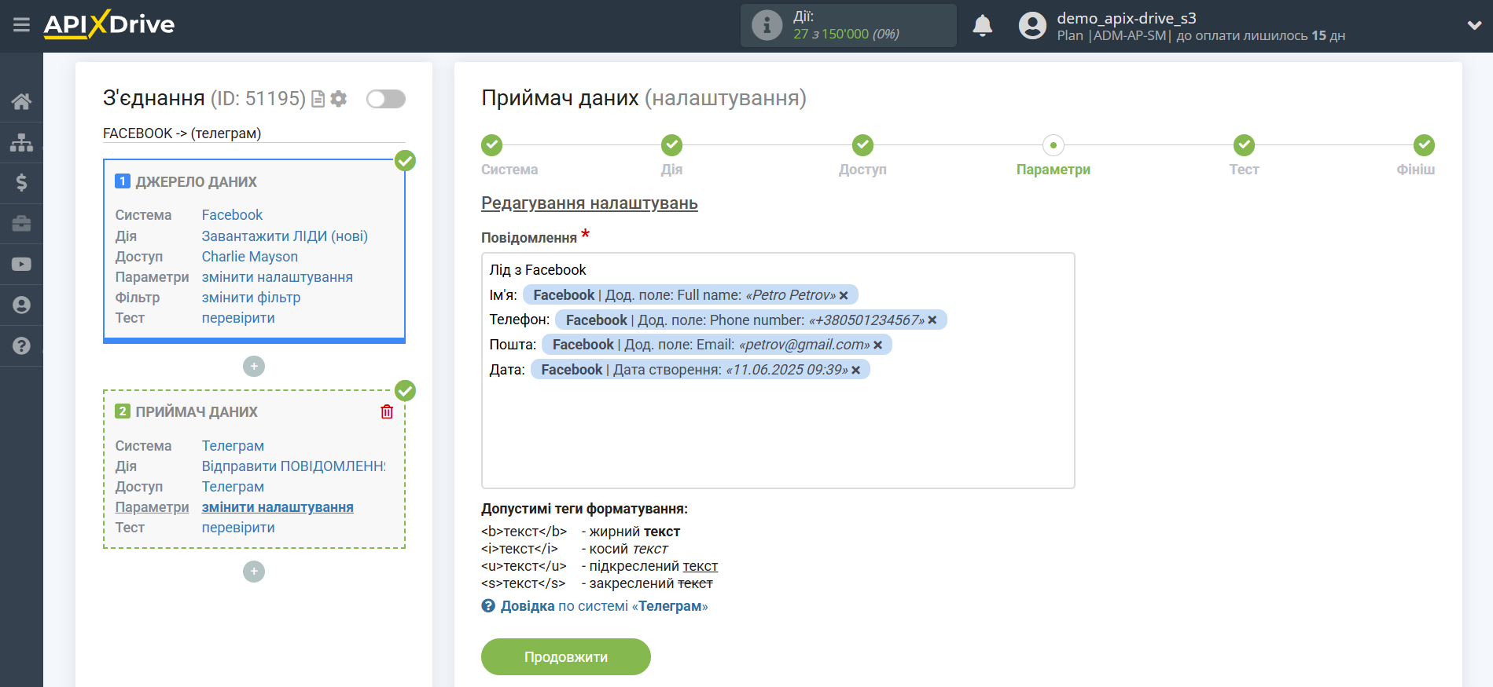Click 'Відправити ПОВІДОМЛЕННЯ' action link
The height and width of the screenshot is (687, 1493).
click(x=293, y=466)
